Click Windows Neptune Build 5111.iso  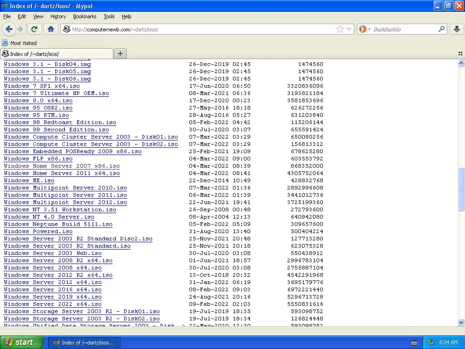pos(58,224)
